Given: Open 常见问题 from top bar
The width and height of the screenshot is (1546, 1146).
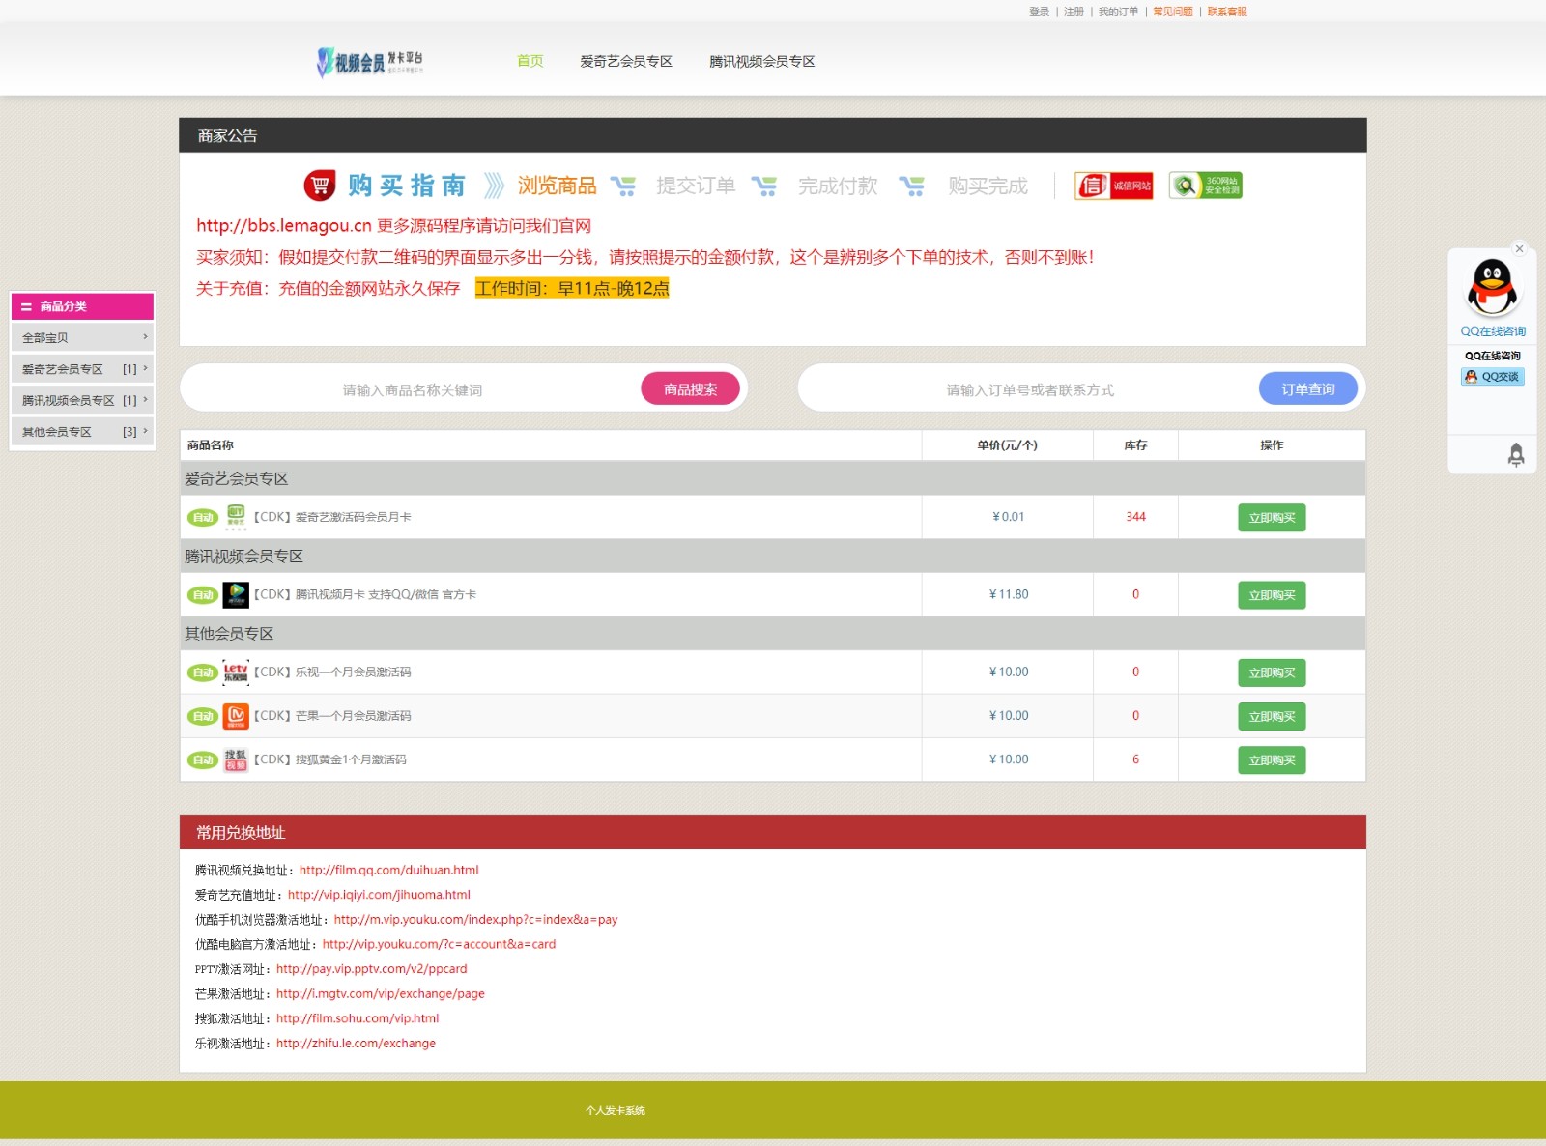Looking at the screenshot, I should (1173, 12).
